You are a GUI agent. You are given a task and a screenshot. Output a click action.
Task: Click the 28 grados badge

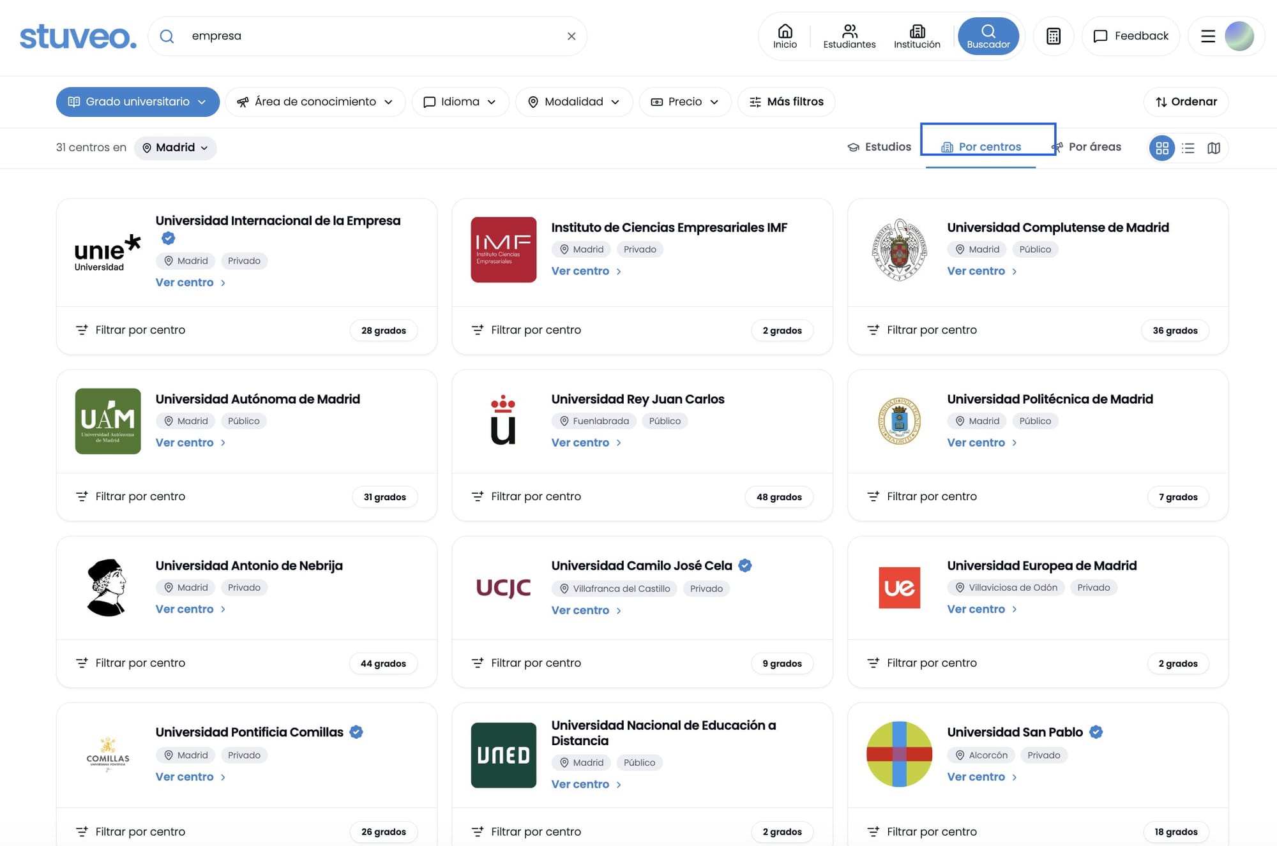[x=384, y=330]
